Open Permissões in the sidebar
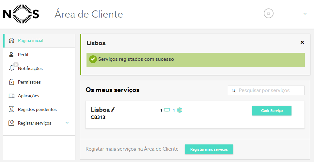314x162 pixels. (39, 82)
